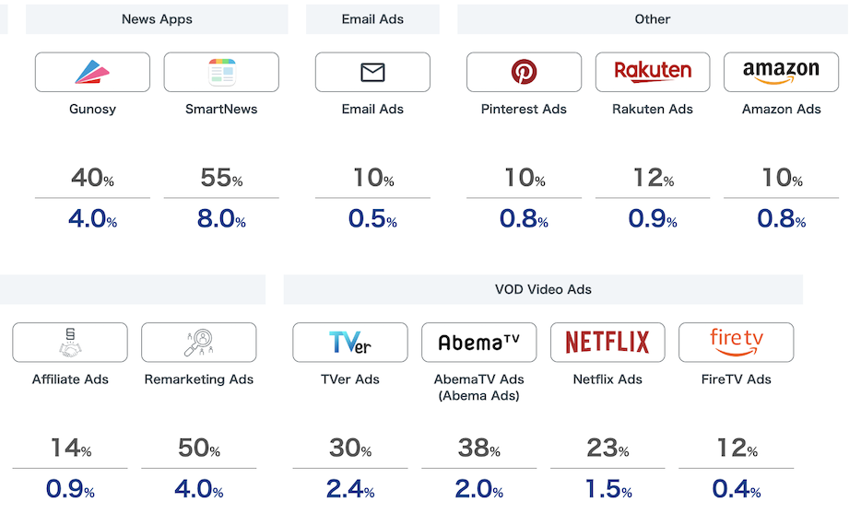The image size is (861, 513).
Task: Select the SmartNews icon tile
Action: point(221,72)
